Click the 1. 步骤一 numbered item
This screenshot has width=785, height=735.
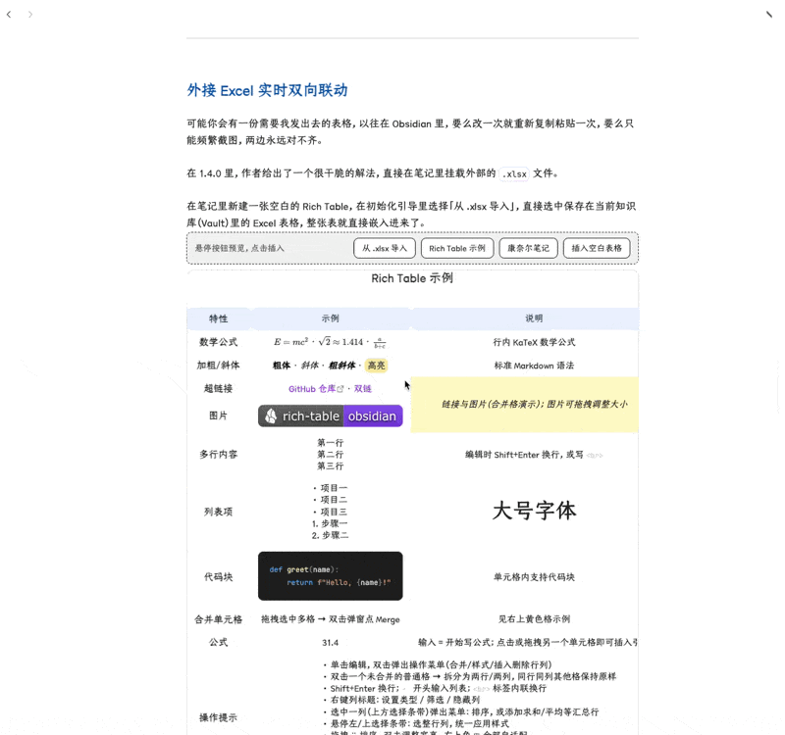pos(330,523)
